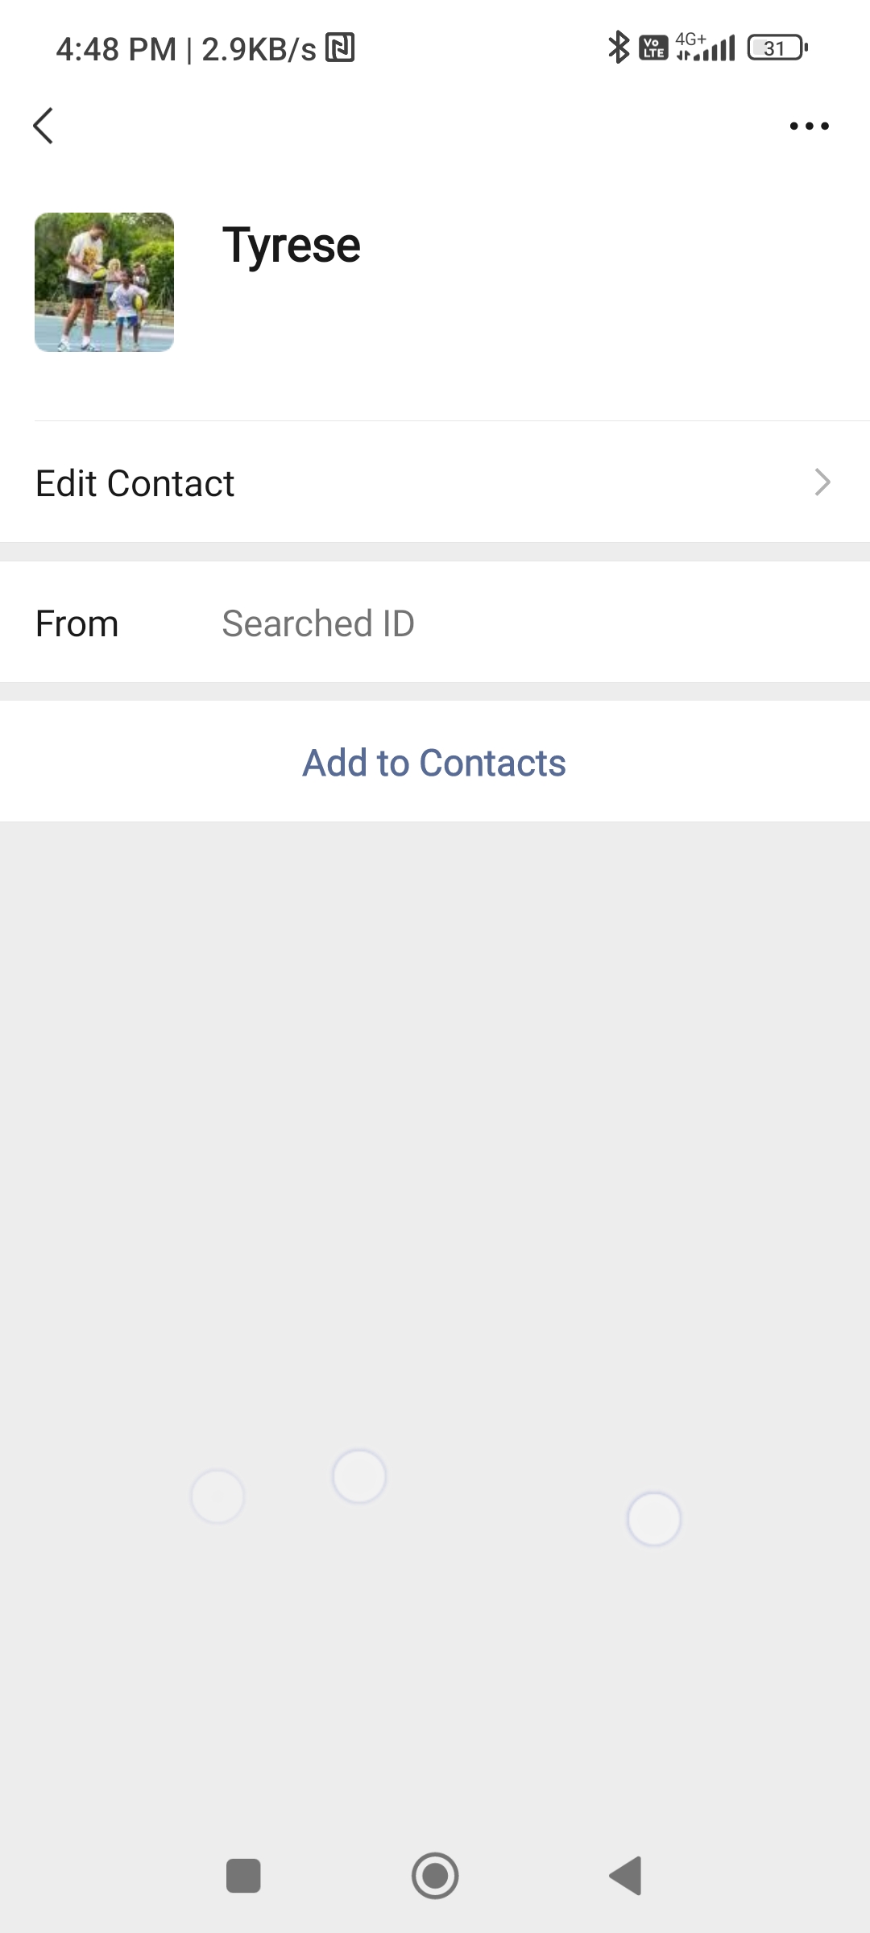Tap the From label
This screenshot has height=1933, width=870.
(77, 623)
